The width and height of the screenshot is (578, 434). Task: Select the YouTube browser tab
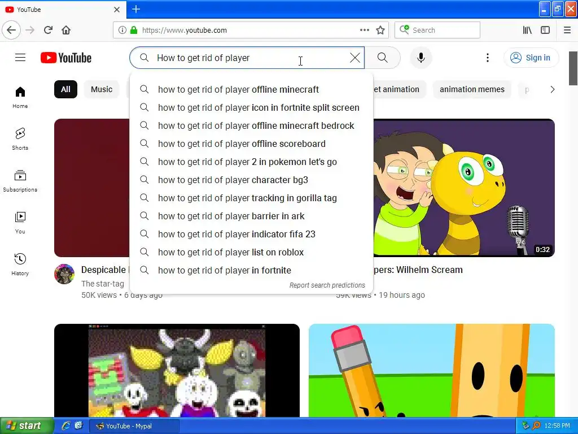pyautogui.click(x=63, y=9)
